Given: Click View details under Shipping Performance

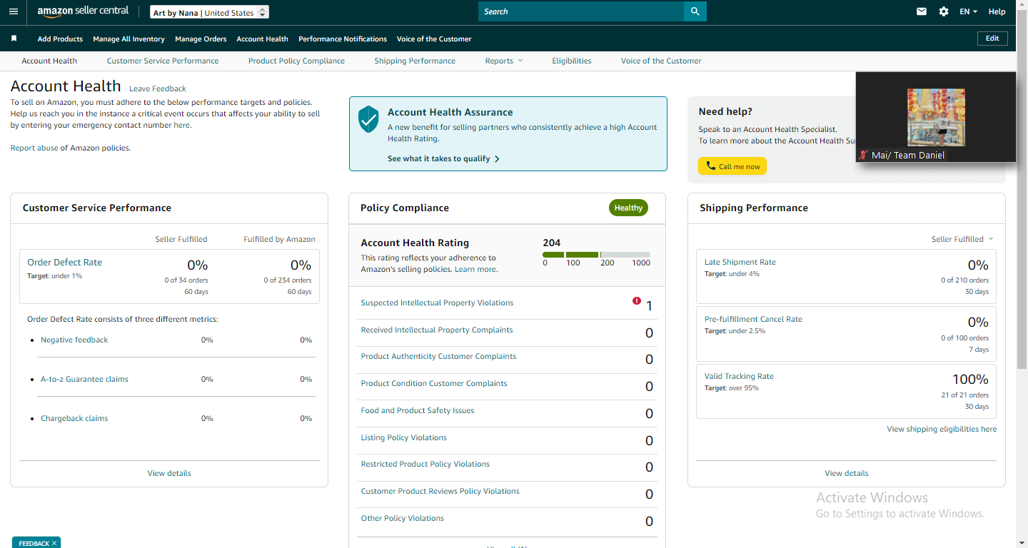Looking at the screenshot, I should tap(847, 473).
